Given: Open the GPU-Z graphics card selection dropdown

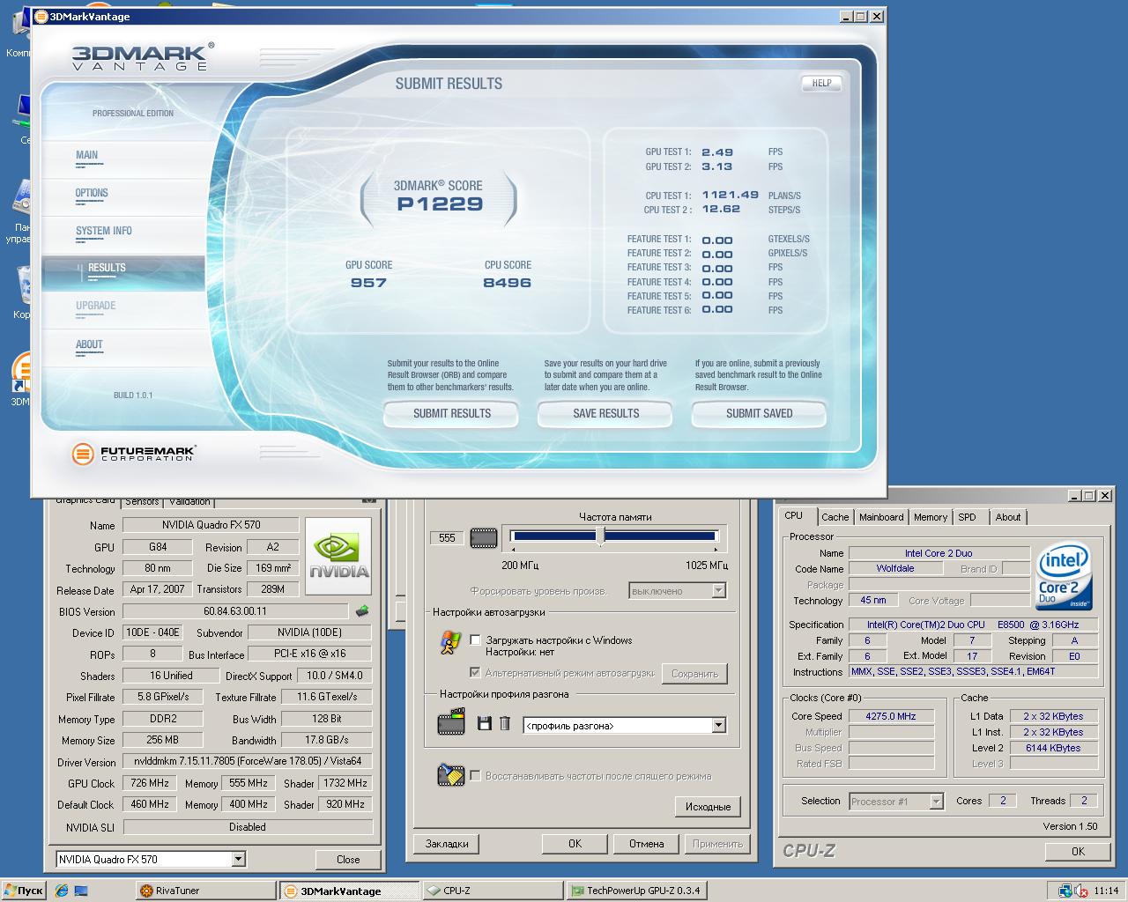Looking at the screenshot, I should click(x=238, y=859).
